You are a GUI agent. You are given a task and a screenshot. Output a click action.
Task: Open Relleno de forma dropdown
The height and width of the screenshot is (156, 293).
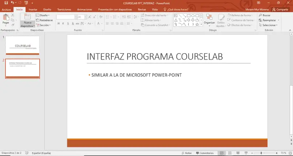[240, 15]
